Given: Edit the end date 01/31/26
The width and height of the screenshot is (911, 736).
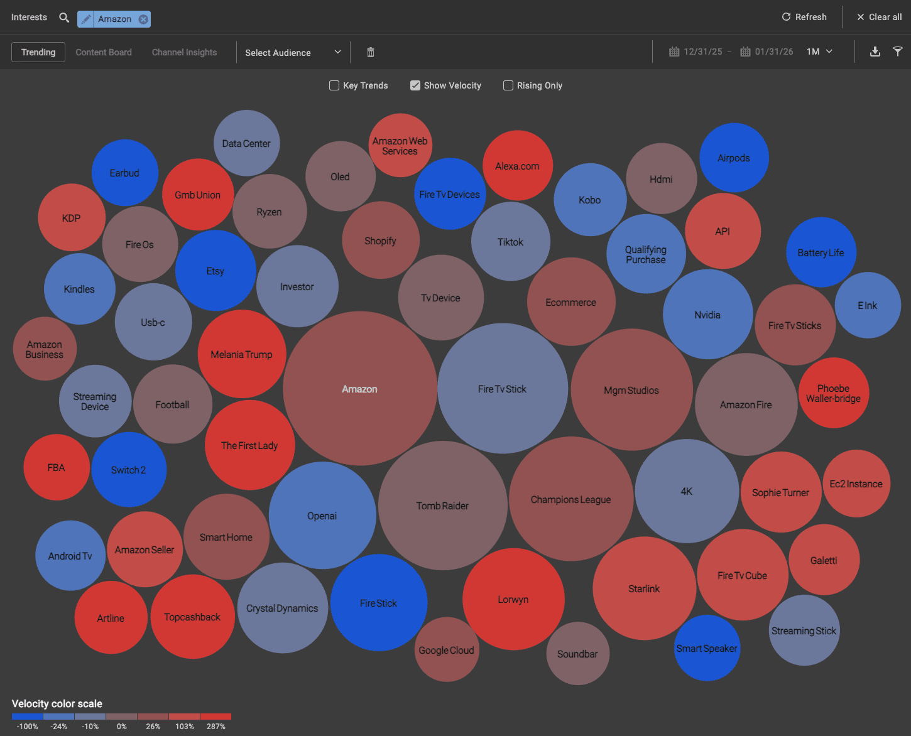Looking at the screenshot, I should (x=774, y=51).
